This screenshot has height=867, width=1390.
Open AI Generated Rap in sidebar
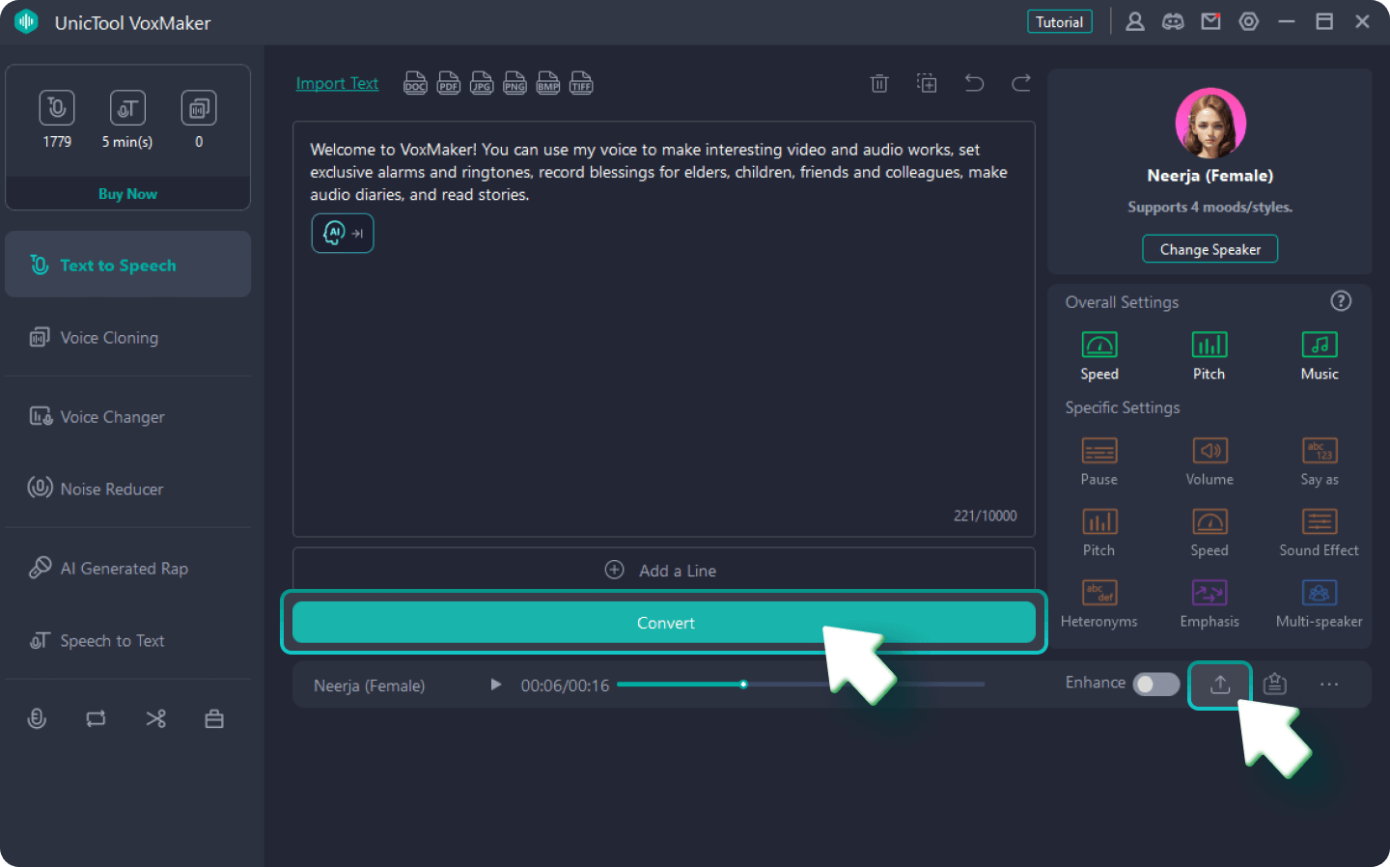point(127,569)
